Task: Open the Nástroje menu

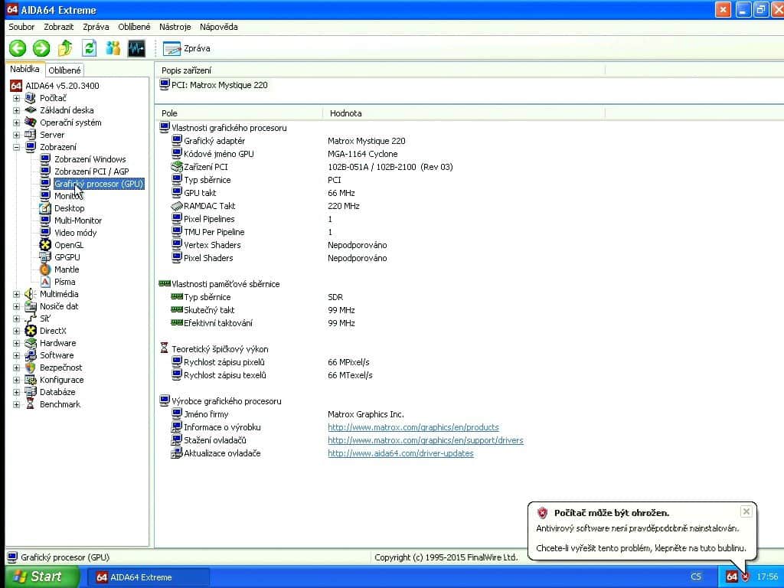Action: coord(175,27)
